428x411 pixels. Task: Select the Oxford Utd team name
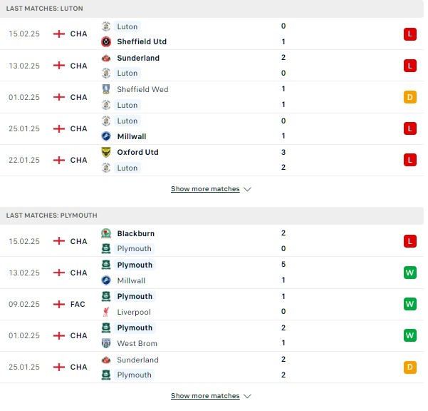(138, 152)
